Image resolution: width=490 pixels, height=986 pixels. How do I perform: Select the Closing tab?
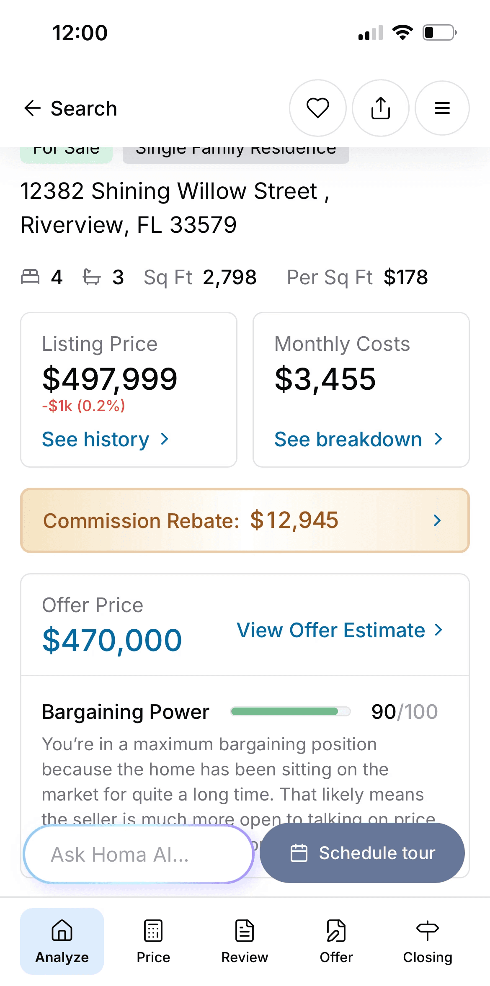(427, 941)
